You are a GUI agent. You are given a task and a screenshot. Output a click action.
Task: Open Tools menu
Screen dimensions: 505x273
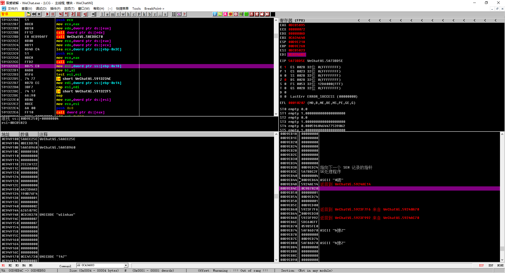pyautogui.click(x=136, y=9)
